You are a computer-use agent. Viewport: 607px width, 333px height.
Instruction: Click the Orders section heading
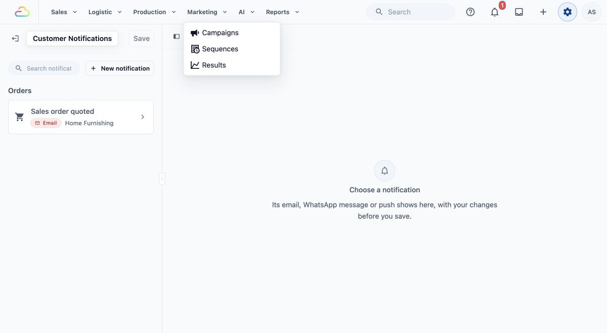point(20,91)
